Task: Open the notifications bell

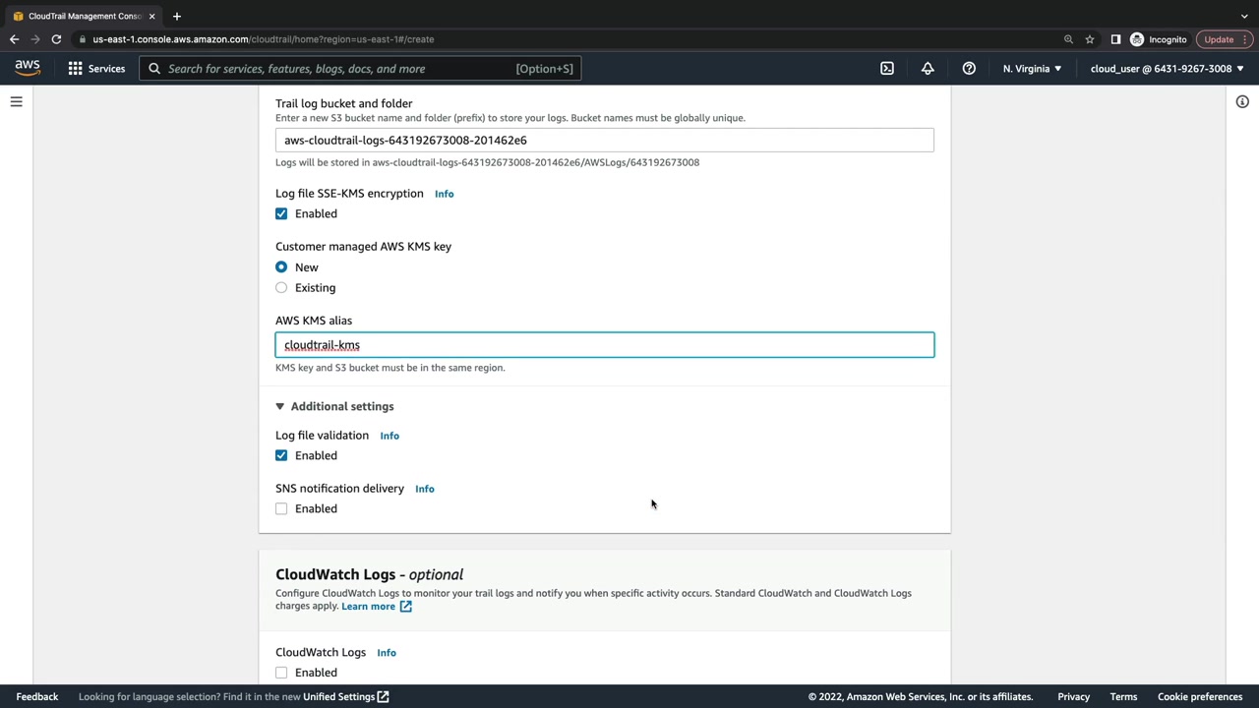Action: (928, 69)
